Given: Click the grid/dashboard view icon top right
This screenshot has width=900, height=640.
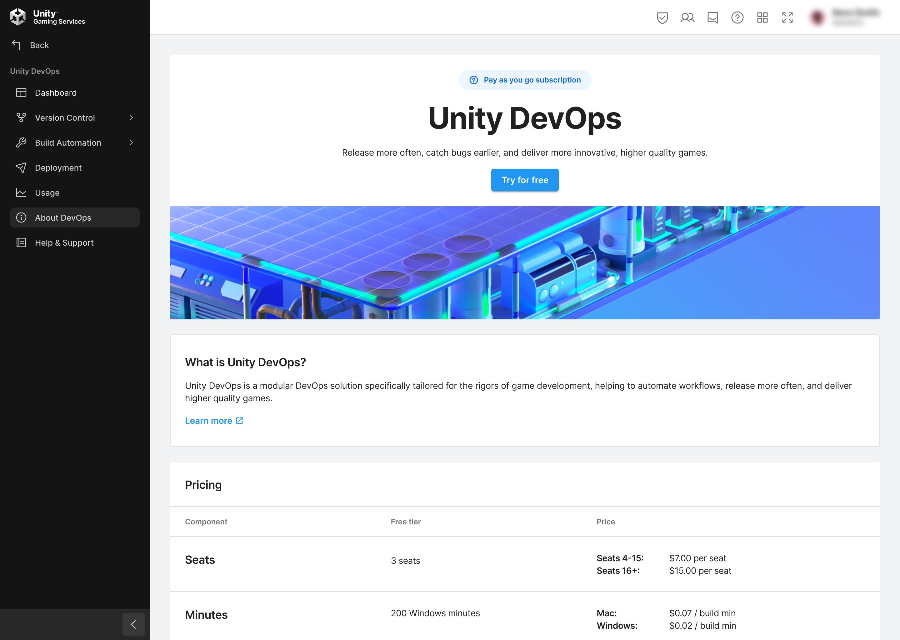Looking at the screenshot, I should point(762,17).
